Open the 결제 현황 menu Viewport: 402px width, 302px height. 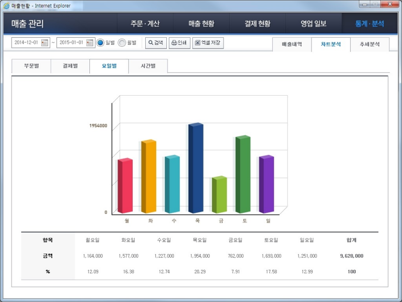point(257,24)
